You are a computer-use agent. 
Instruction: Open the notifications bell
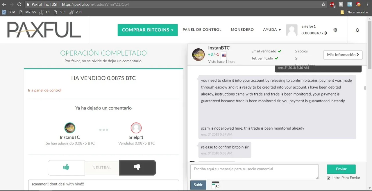(x=357, y=30)
